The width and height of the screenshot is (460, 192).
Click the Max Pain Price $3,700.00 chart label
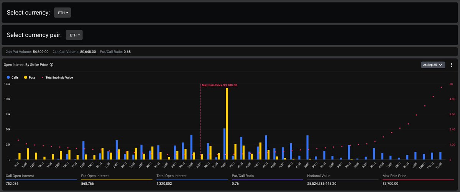point(219,85)
